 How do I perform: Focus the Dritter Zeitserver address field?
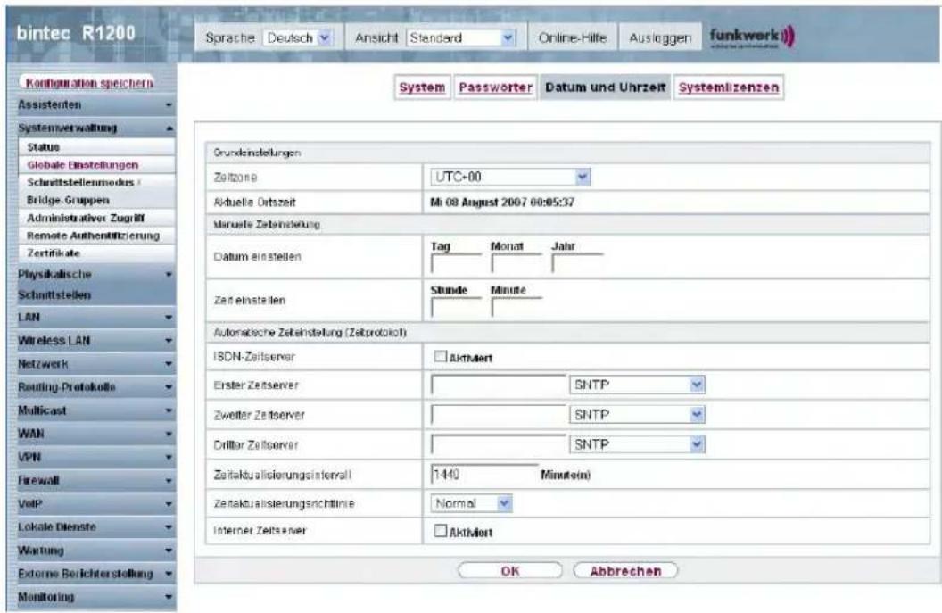click(x=499, y=444)
